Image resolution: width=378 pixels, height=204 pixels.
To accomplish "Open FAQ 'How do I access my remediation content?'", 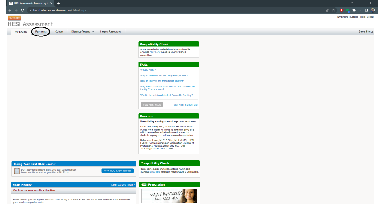I will (x=162, y=81).
